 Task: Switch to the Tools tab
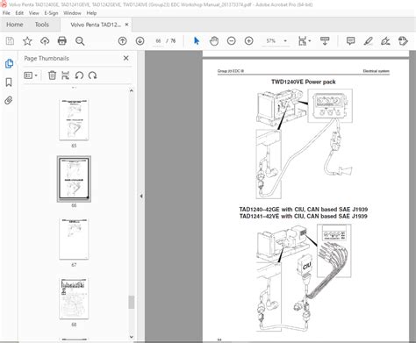click(x=42, y=25)
